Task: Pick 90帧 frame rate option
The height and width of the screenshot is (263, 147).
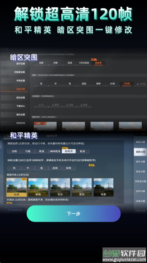Action: (113, 84)
